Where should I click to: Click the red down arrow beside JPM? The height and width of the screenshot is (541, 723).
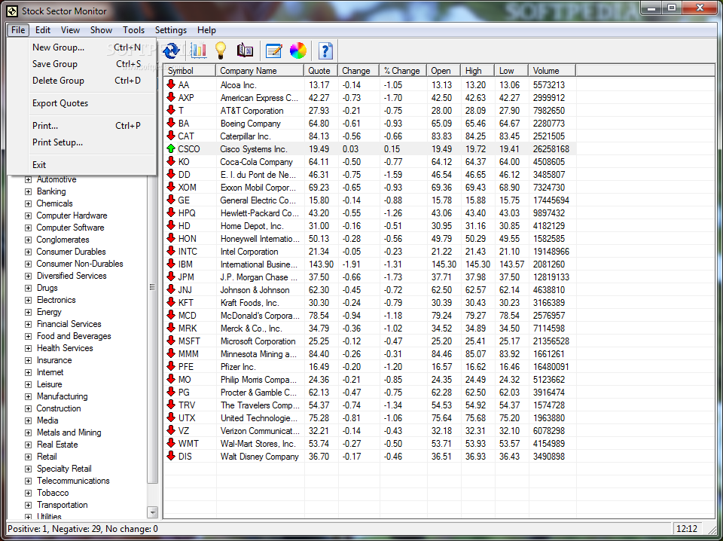point(171,277)
